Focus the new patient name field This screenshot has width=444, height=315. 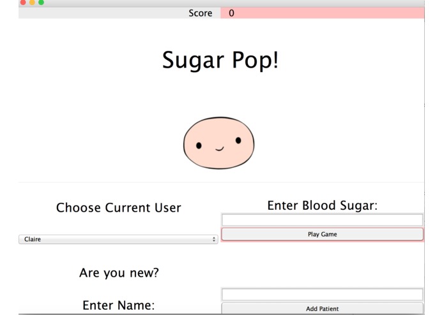[x=322, y=295]
